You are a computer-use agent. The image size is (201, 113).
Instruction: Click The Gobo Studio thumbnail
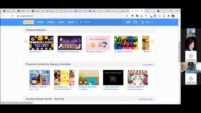click(98, 43)
